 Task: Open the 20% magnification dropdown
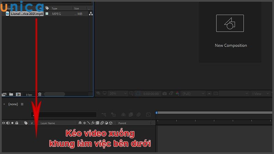point(118,93)
